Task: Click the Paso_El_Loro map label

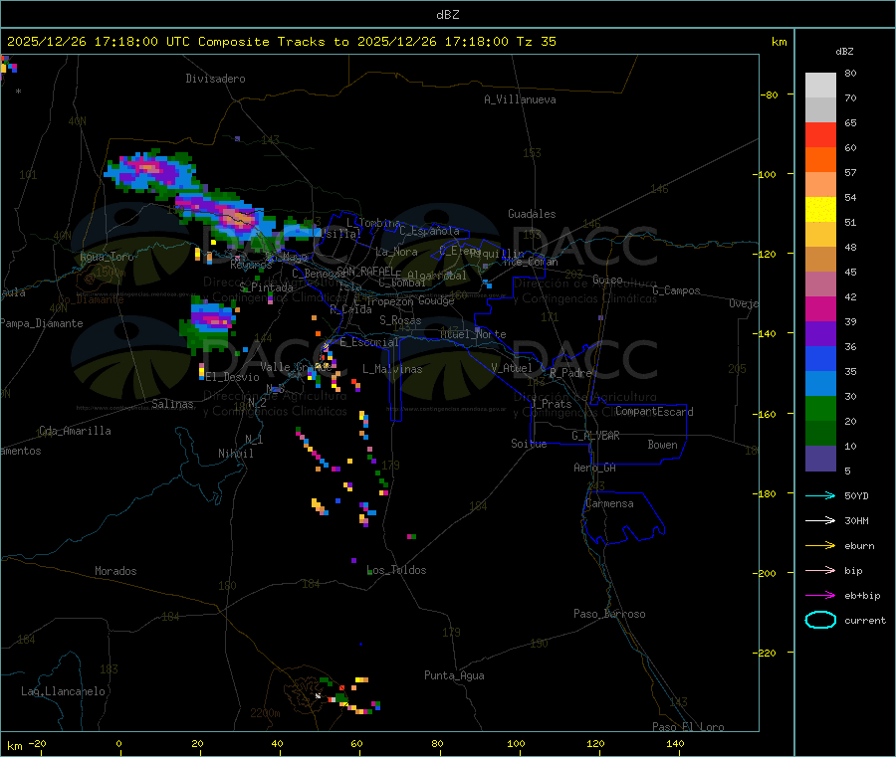Action: (x=688, y=726)
